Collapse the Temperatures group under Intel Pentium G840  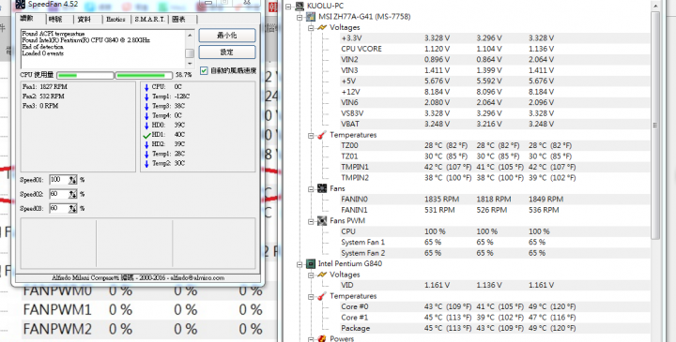click(311, 296)
